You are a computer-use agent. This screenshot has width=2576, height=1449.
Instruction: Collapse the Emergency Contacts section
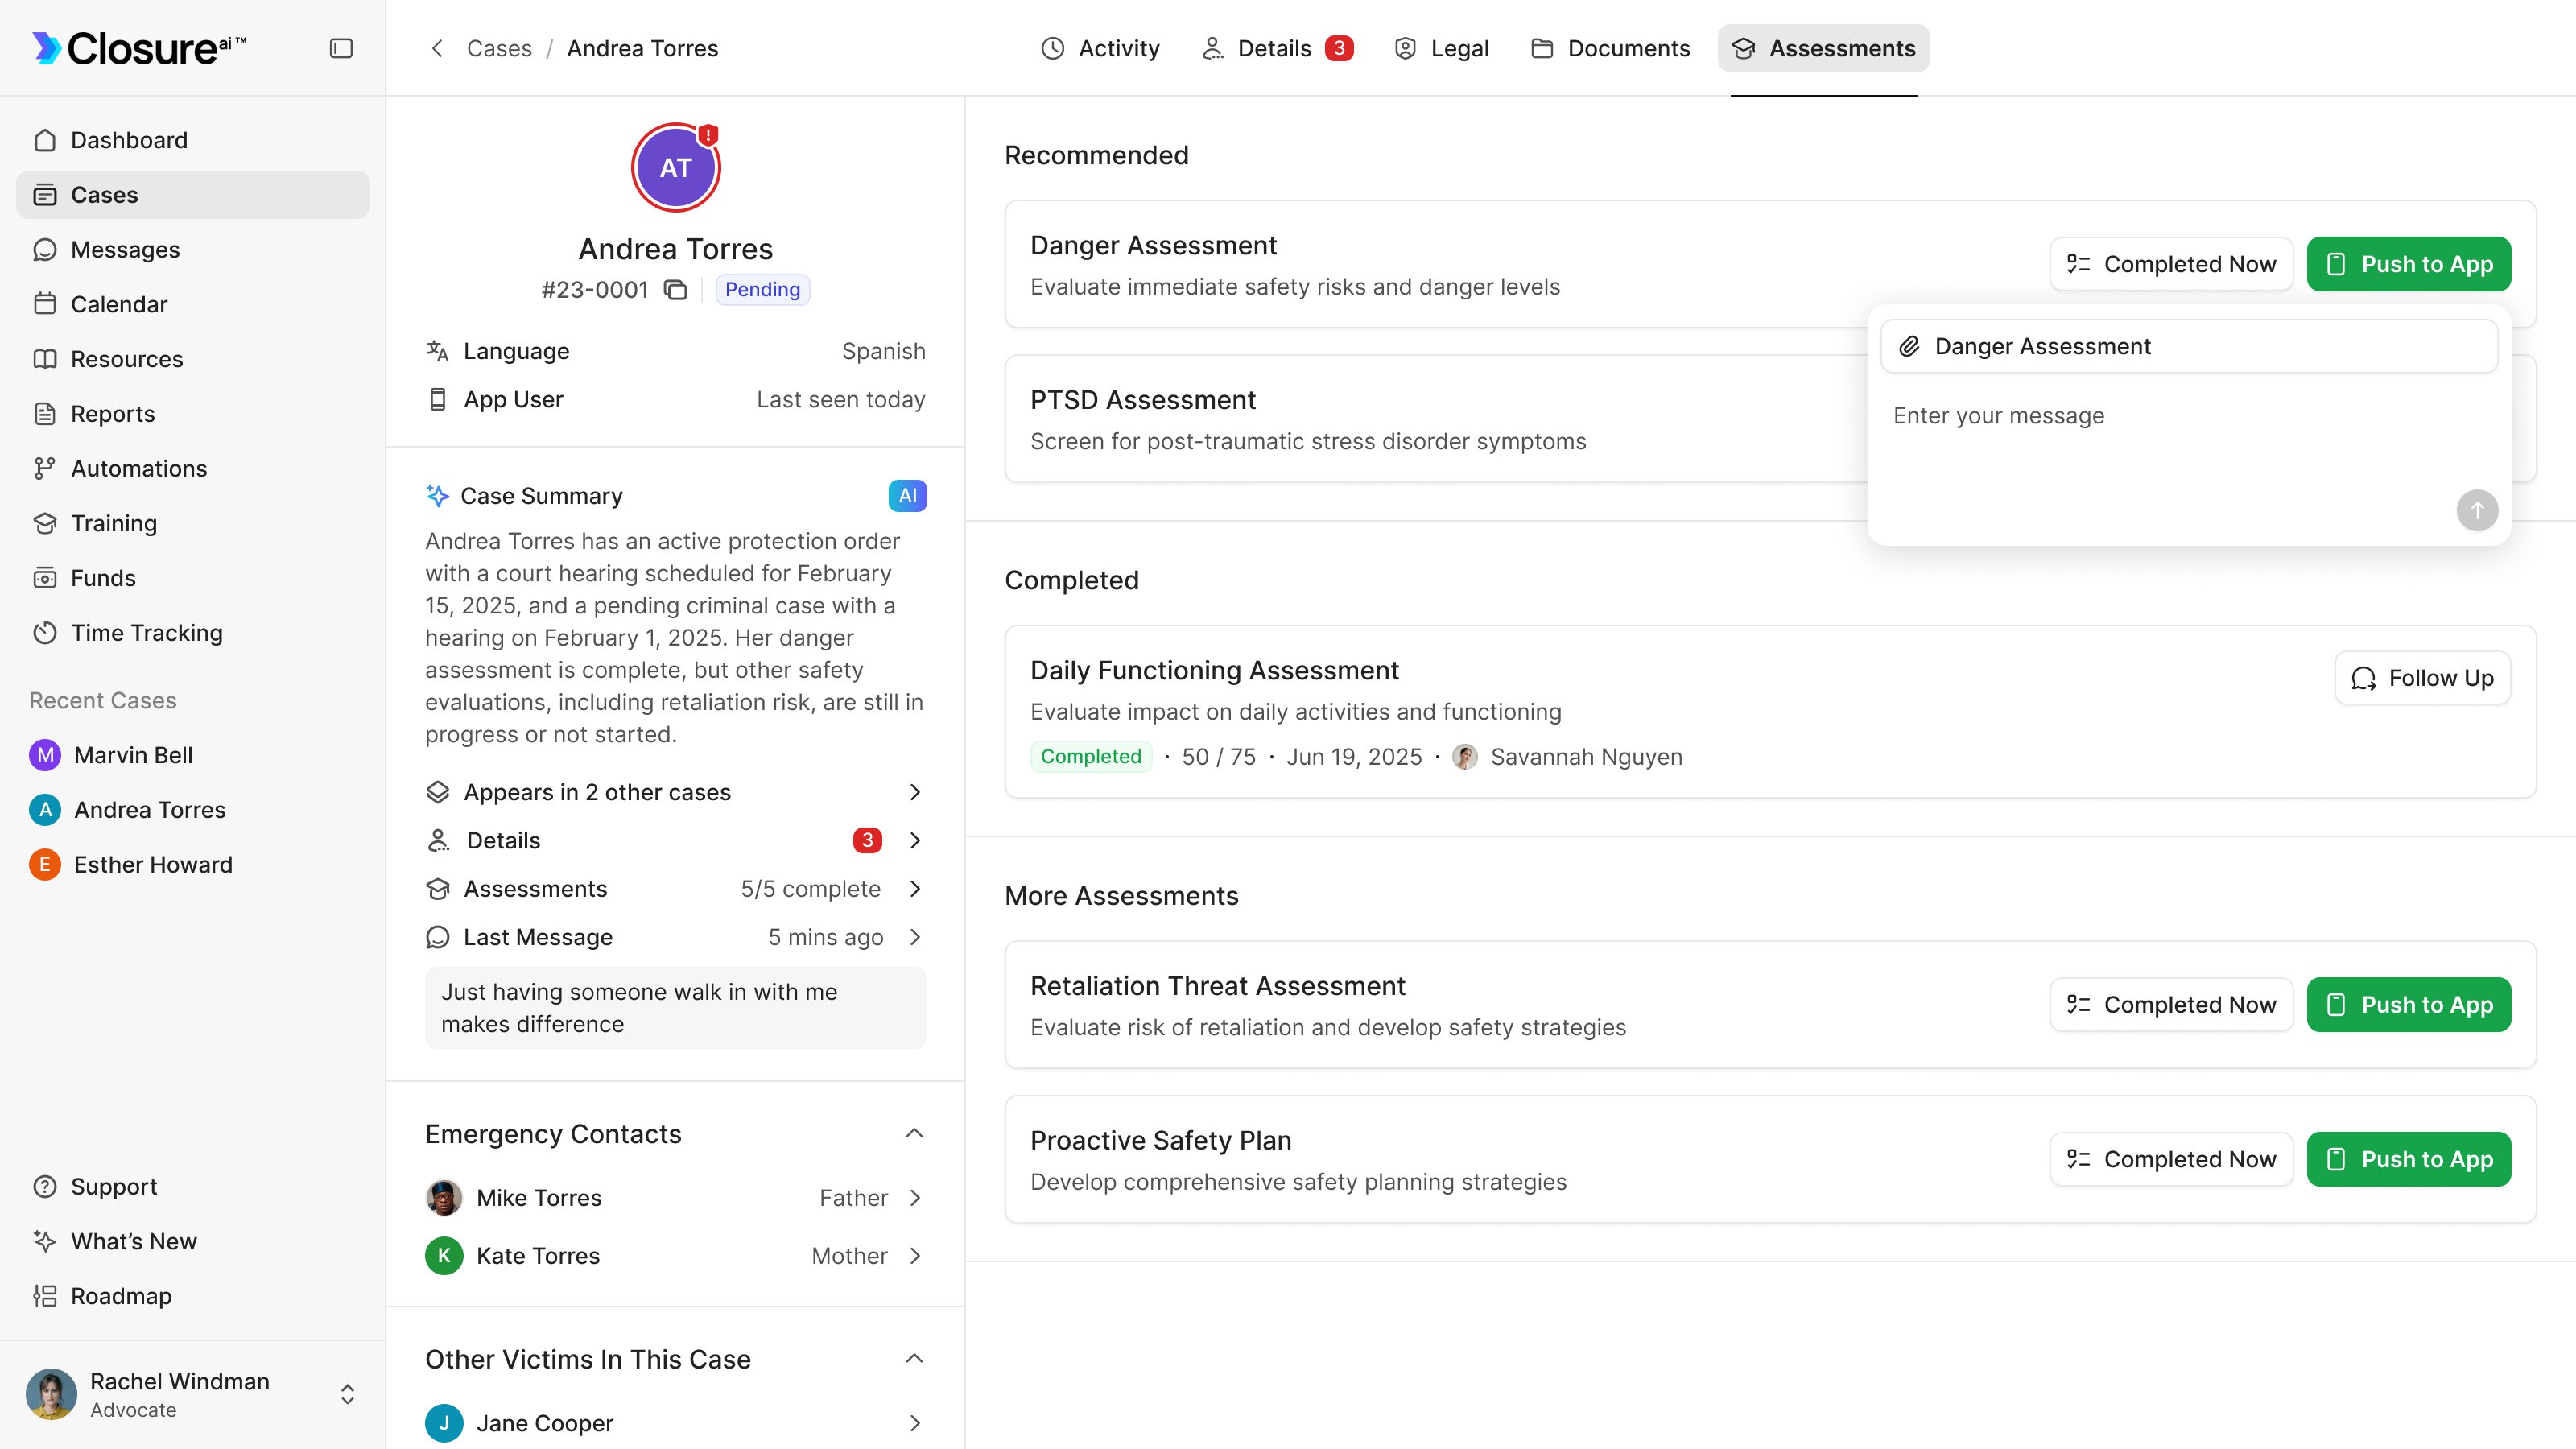point(913,1133)
